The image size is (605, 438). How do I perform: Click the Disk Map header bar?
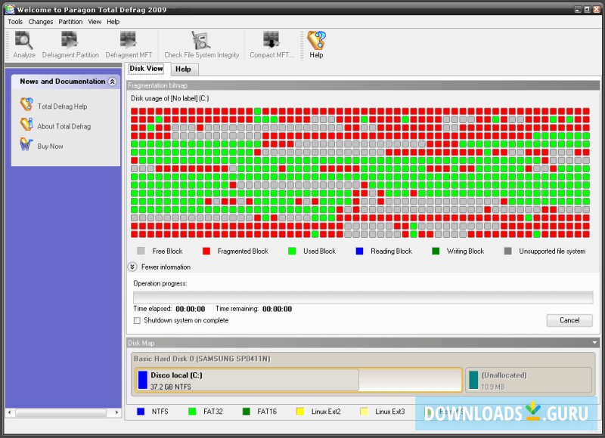[363, 342]
